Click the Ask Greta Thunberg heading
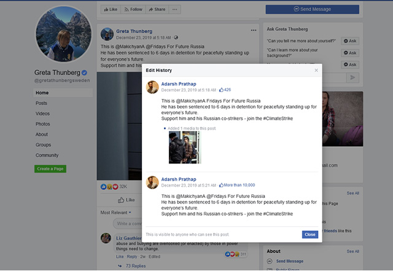Screen dimensions: 393x271 tap(287, 29)
